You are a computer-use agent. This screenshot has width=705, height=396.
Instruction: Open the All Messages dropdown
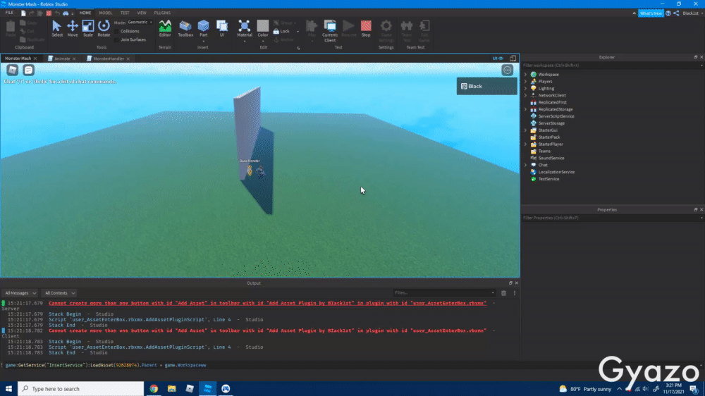pyautogui.click(x=20, y=293)
